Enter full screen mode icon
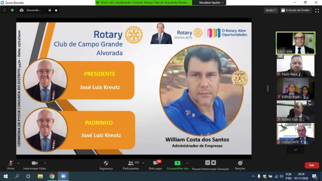 pyautogui.click(x=317, y=10)
